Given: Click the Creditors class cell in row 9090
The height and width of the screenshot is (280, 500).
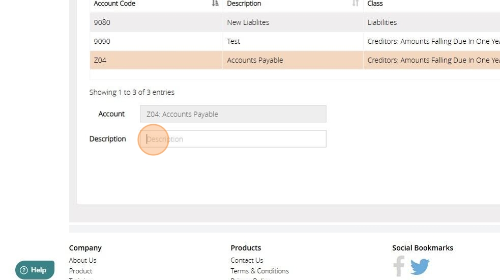Looking at the screenshot, I should click(432, 41).
